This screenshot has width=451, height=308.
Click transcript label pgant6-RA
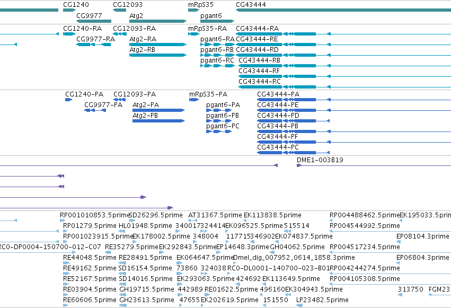click(217, 39)
